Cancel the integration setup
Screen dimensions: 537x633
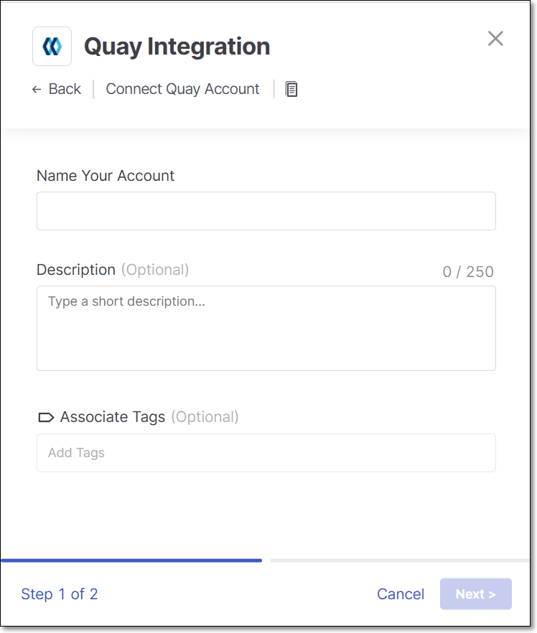pyautogui.click(x=401, y=594)
